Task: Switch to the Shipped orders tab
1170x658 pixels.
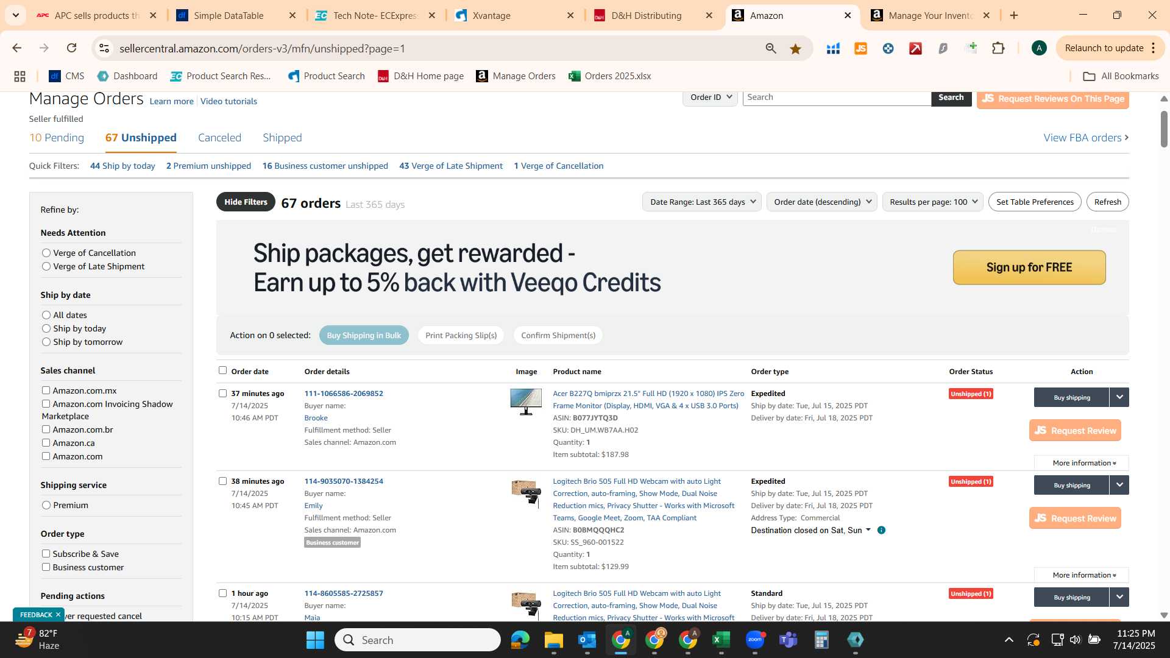Action: [282, 138]
